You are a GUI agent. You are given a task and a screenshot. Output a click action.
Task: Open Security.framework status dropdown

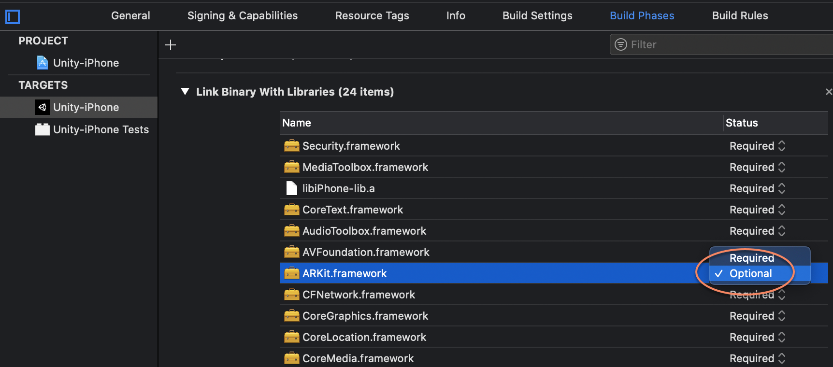coord(757,146)
